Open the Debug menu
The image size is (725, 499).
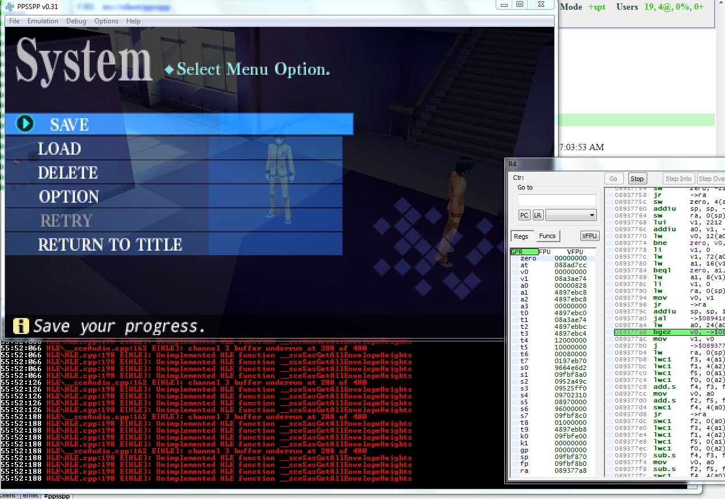click(76, 21)
